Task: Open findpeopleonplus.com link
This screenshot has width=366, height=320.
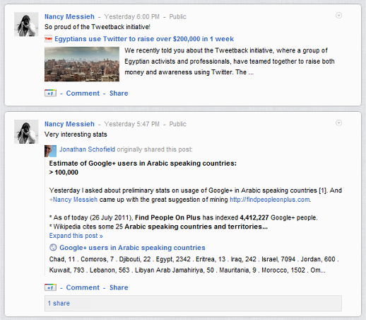Action: pyautogui.click(x=270, y=200)
